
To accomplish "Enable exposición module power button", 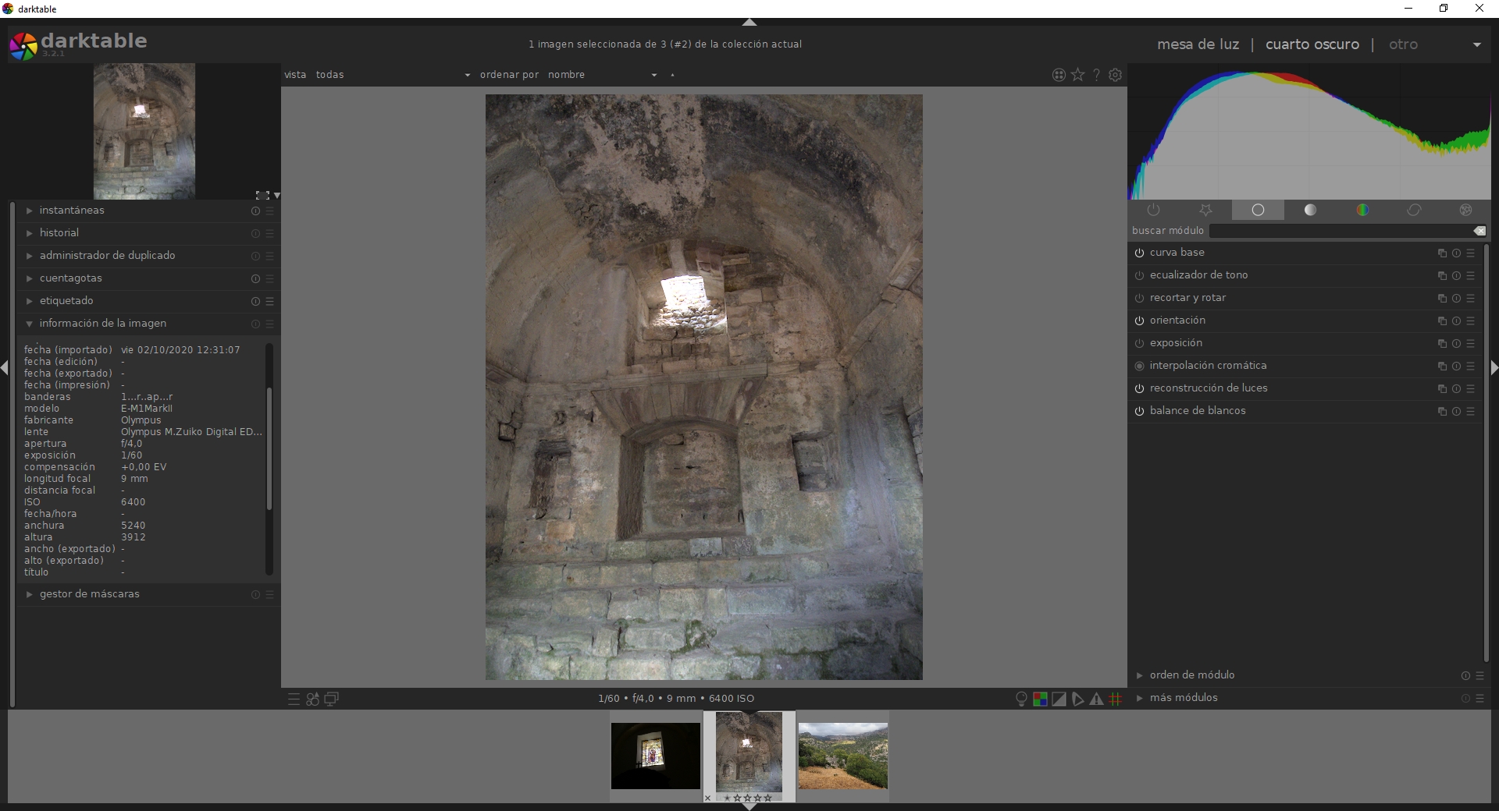I will click(x=1139, y=343).
